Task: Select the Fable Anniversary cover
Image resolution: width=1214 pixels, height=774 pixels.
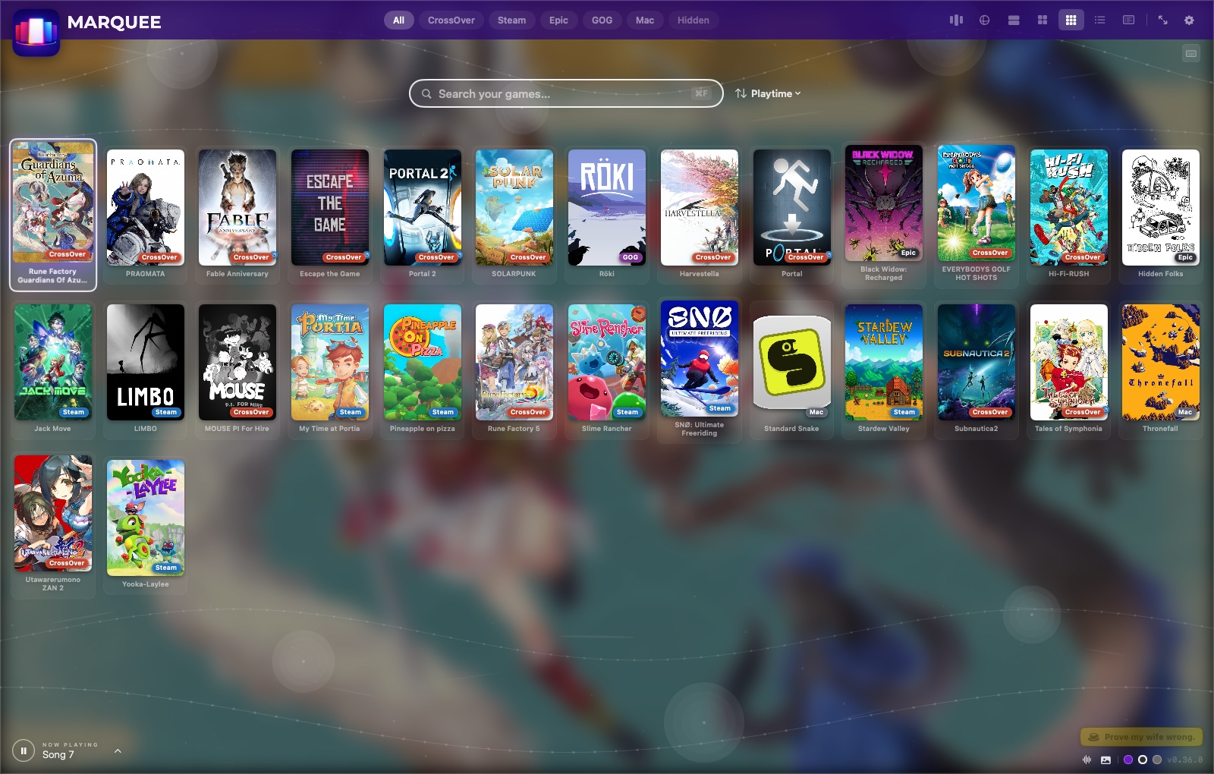Action: point(237,207)
